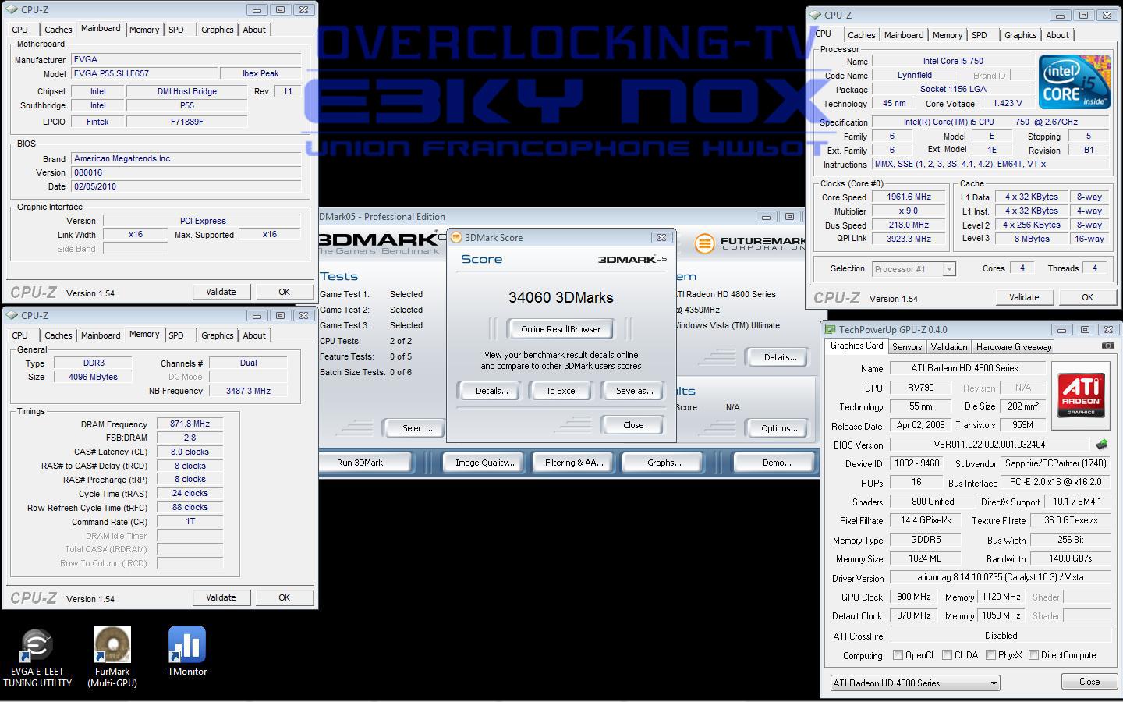Launch the TMonitor desktop shortcut
The image size is (1123, 702).
187,651
